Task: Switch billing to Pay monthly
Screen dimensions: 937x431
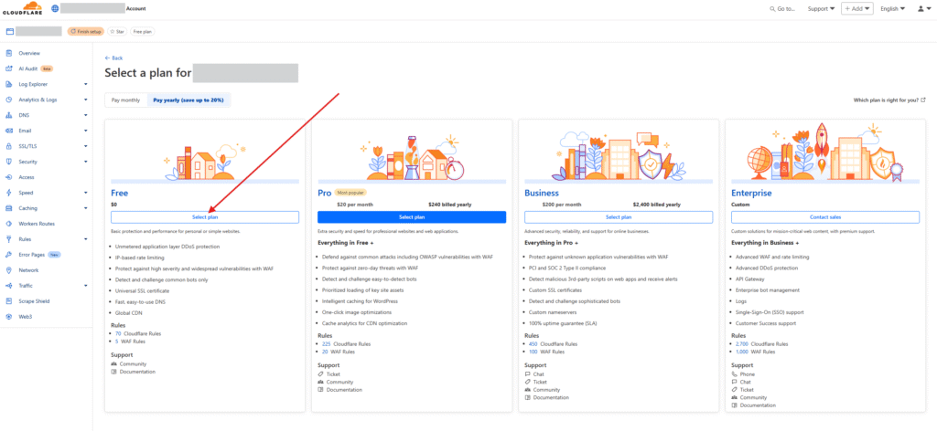Action: 126,100
